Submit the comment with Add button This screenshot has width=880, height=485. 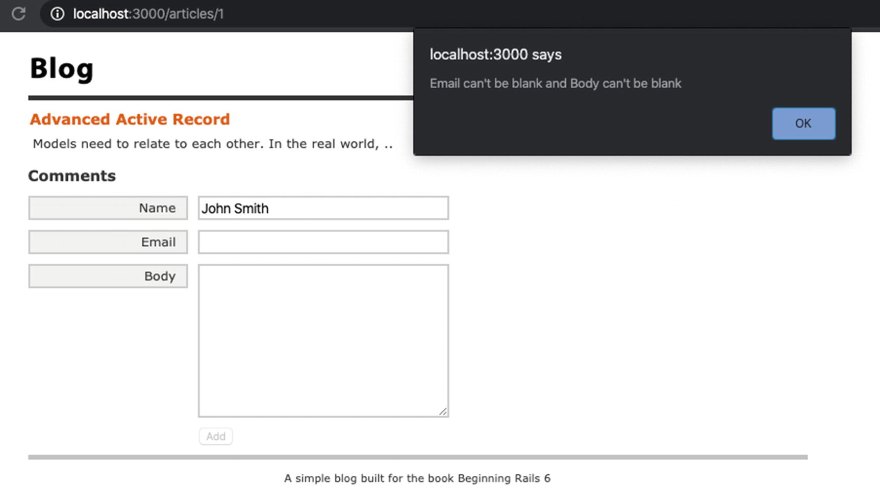click(216, 437)
